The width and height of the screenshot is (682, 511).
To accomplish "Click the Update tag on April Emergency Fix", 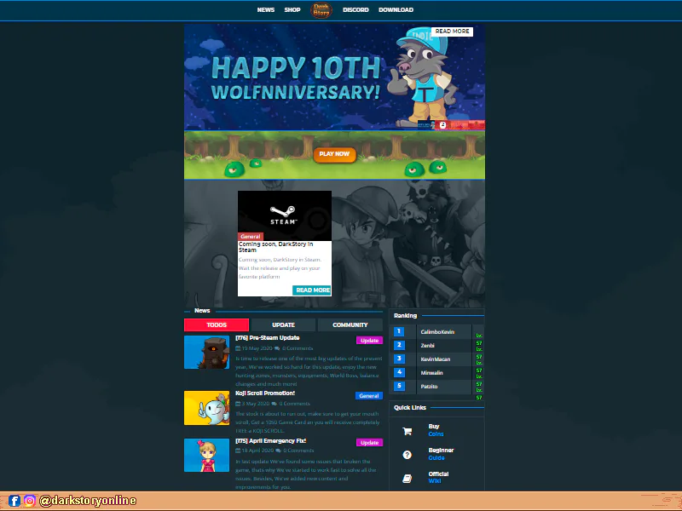I will tap(369, 442).
